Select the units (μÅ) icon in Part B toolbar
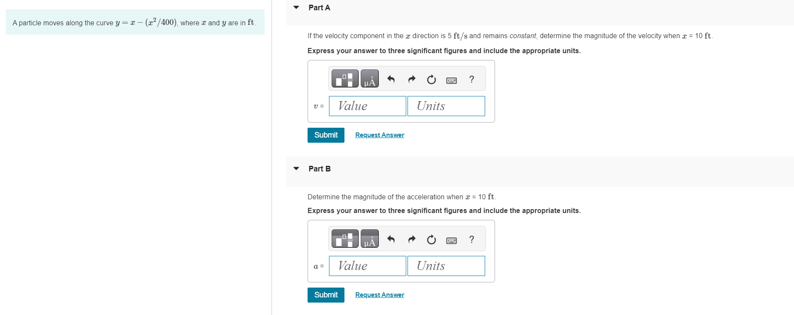Image resolution: width=794 pixels, height=315 pixels. 370,239
